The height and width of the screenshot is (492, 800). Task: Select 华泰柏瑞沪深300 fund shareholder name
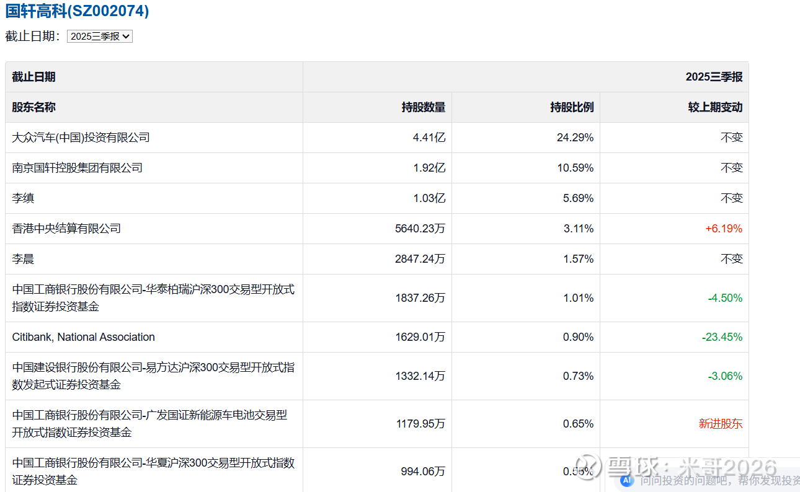click(153, 298)
